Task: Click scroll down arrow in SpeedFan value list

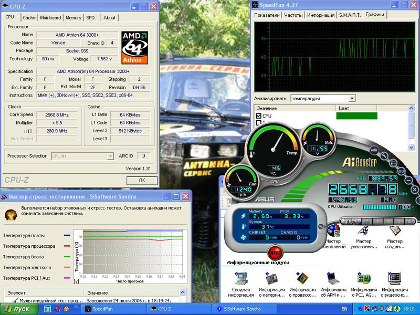Action: (x=411, y=148)
